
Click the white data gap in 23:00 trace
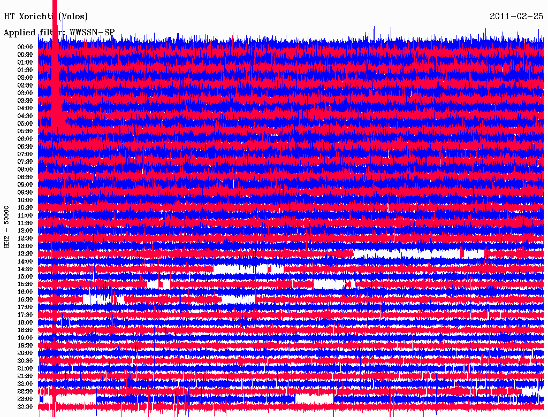click(x=314, y=399)
